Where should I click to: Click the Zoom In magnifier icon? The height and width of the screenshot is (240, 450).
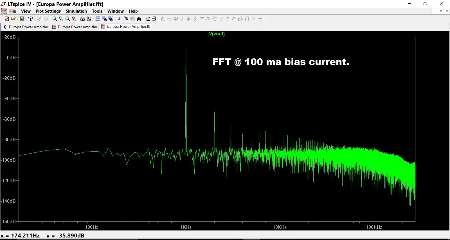point(55,19)
